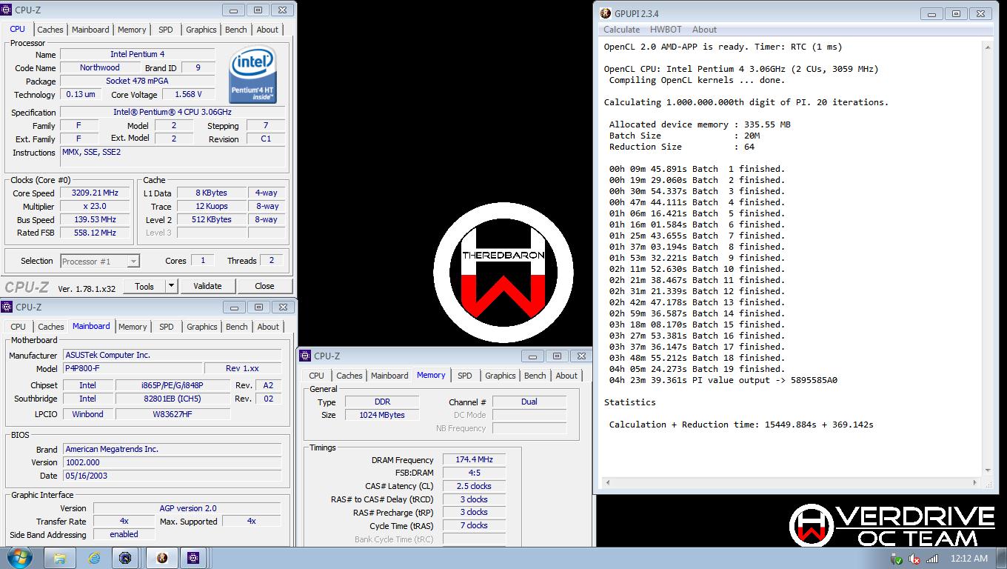This screenshot has width=1007, height=569.
Task: Click the muted volume tray icon
Action: coord(914,559)
